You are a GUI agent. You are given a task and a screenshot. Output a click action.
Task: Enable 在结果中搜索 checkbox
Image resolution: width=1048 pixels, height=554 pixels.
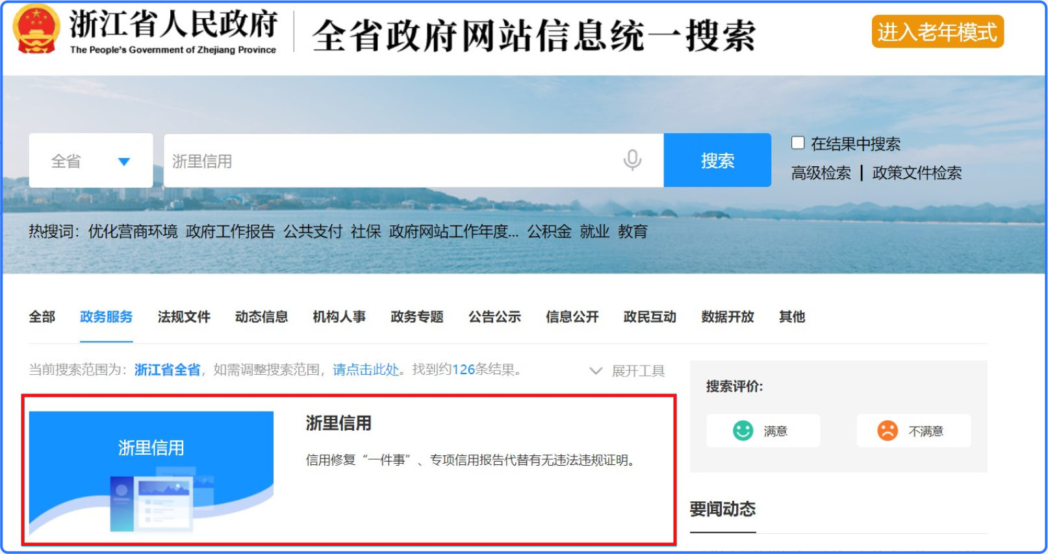point(798,143)
